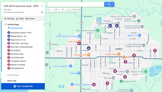Enable the second Untitled layer checkbox
The image size is (162, 92).
(5, 75)
